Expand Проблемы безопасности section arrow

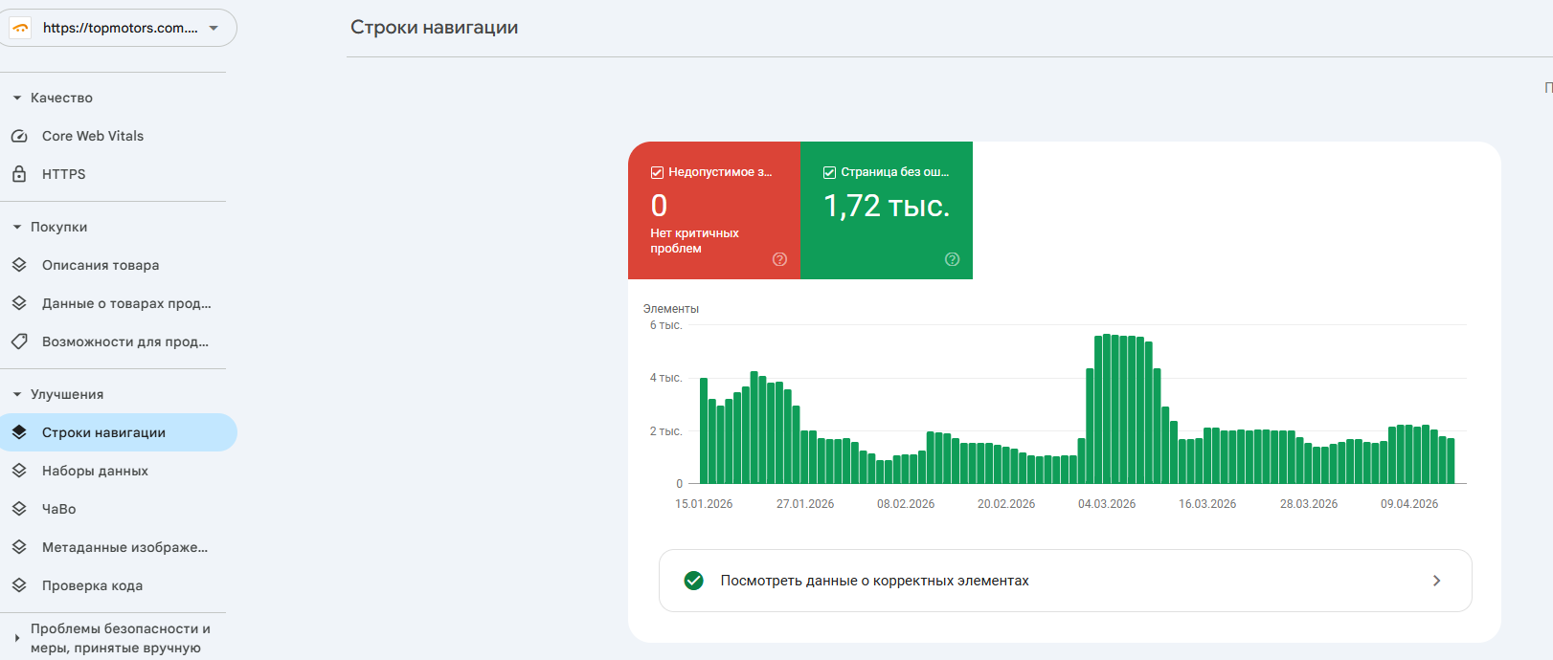click(17, 638)
